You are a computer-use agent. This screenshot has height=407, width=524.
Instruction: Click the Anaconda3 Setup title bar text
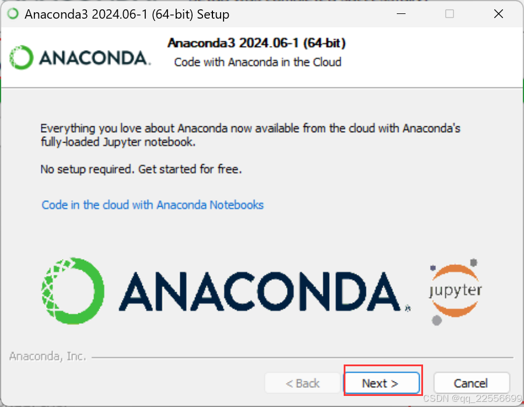[x=127, y=15]
